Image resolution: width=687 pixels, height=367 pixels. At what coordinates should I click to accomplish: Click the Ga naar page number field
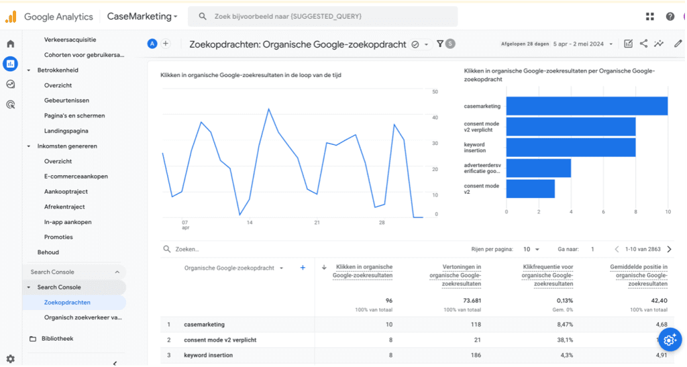[593, 249]
